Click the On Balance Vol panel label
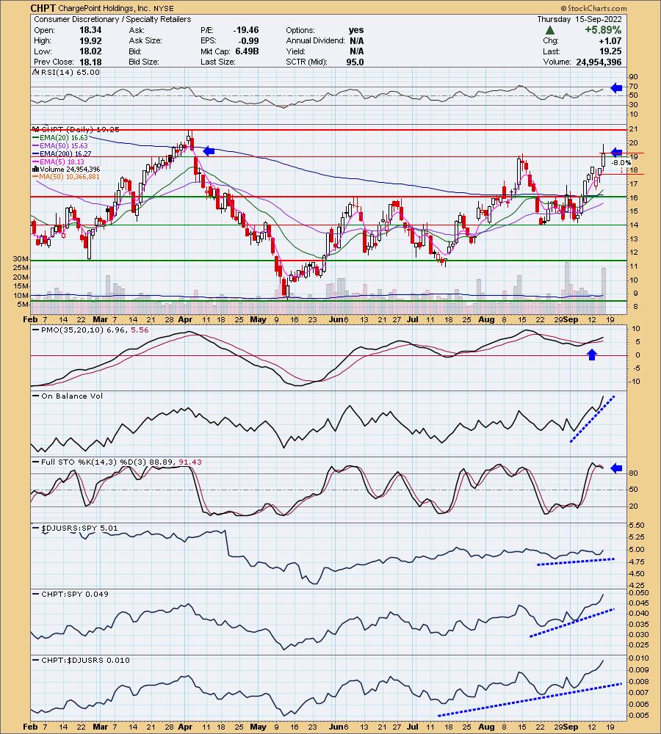The image size is (661, 734). coord(72,396)
